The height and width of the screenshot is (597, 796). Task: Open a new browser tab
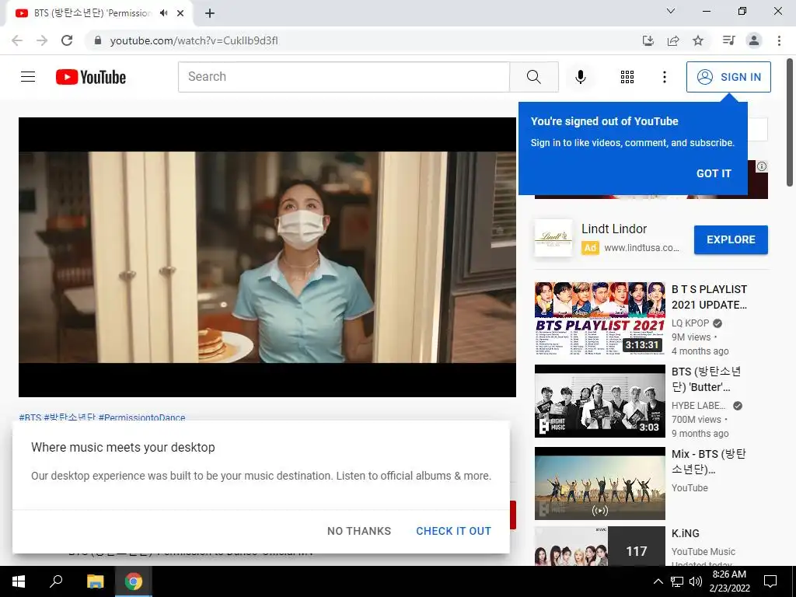click(210, 13)
